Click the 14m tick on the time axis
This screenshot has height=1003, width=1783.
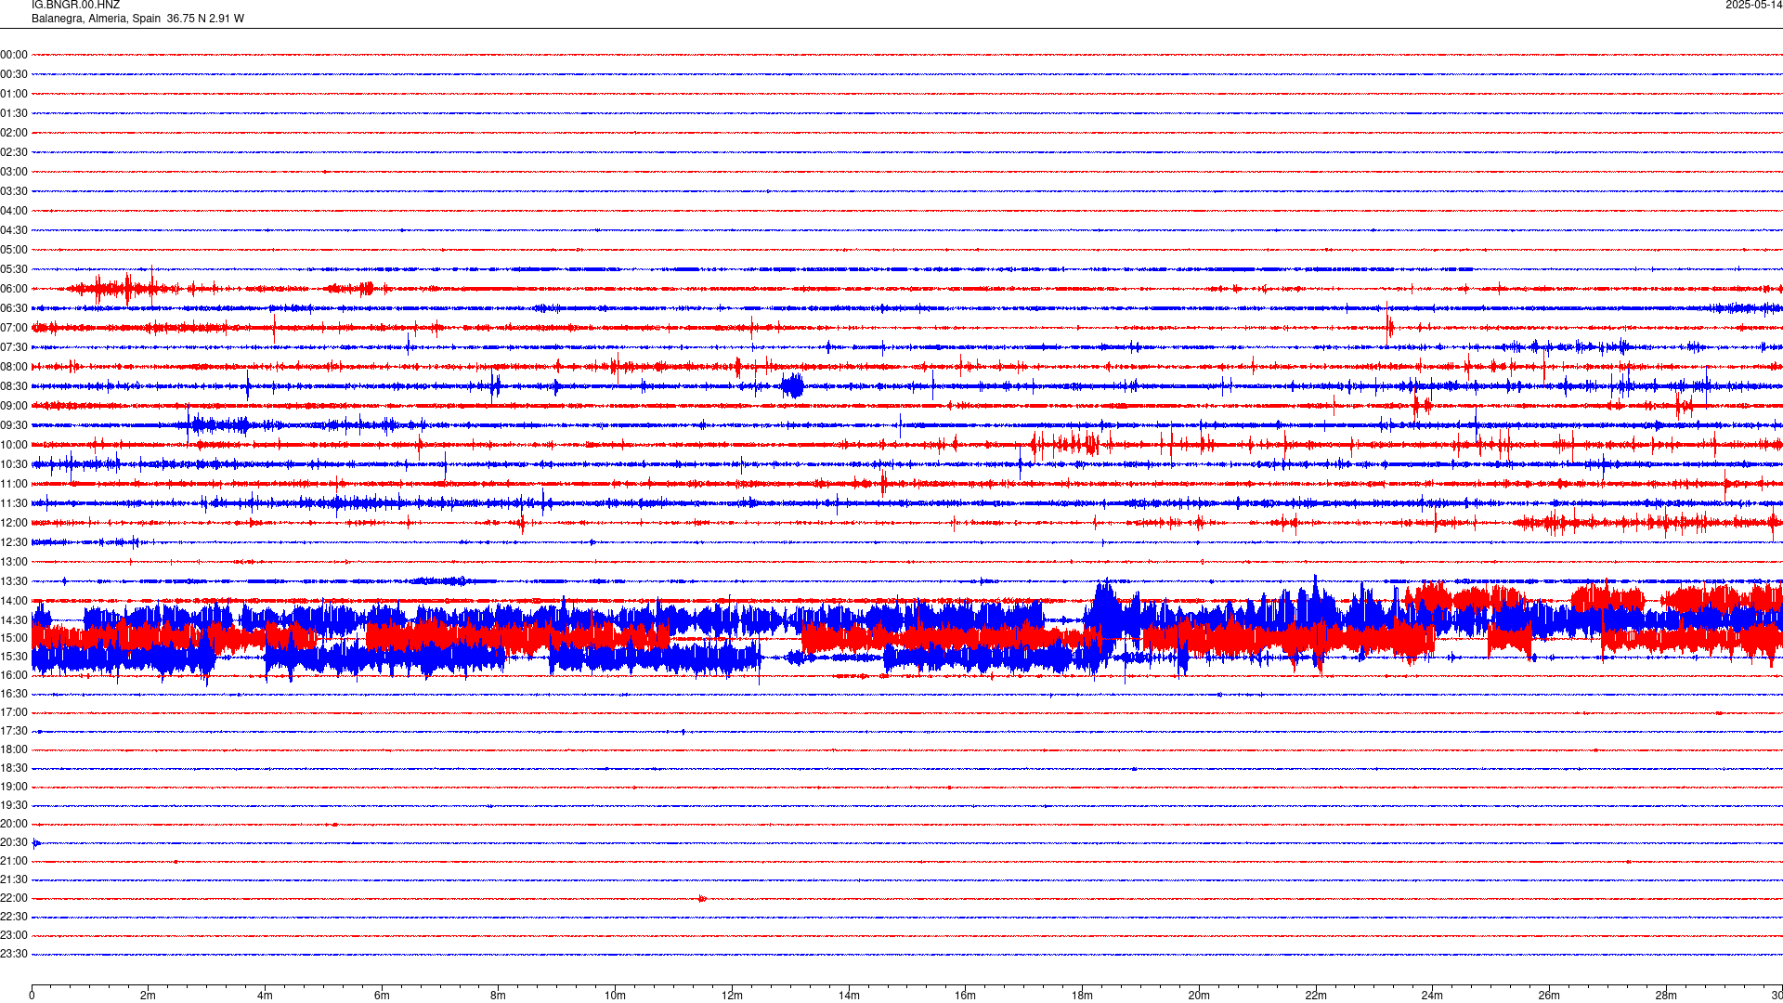click(849, 996)
